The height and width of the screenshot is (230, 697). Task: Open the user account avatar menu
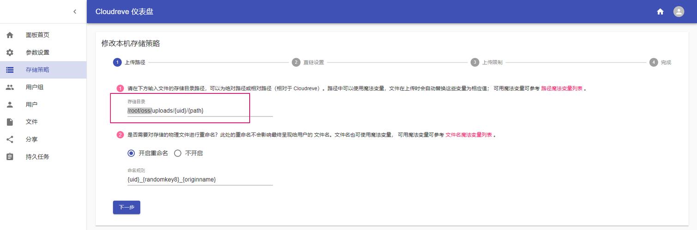(679, 11)
